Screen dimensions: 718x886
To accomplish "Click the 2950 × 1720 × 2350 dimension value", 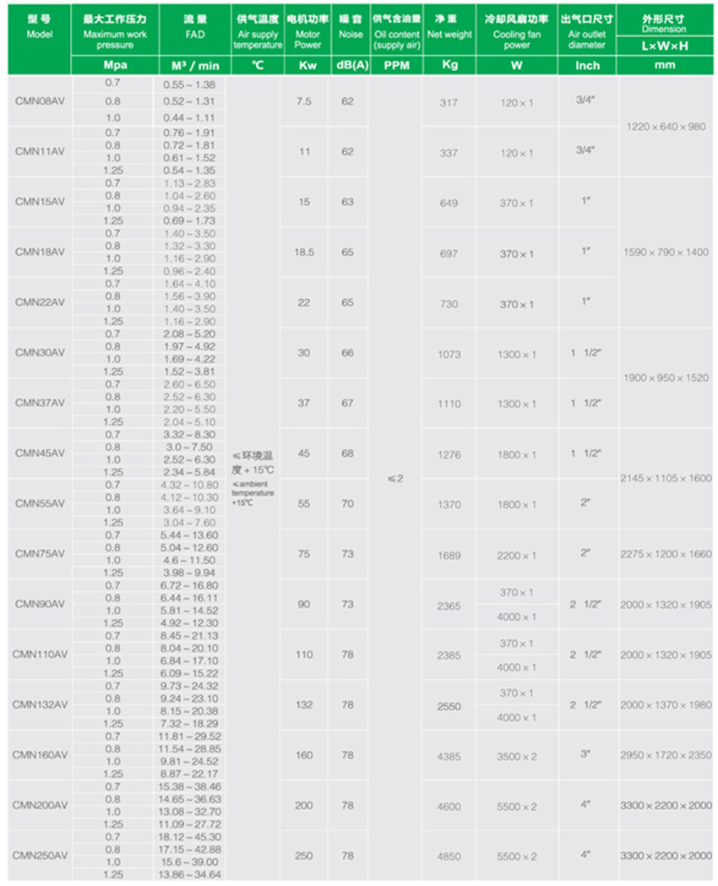I will click(x=666, y=755).
